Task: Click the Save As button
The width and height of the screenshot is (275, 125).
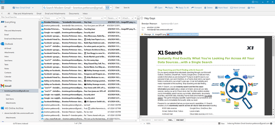Action: [127, 7]
